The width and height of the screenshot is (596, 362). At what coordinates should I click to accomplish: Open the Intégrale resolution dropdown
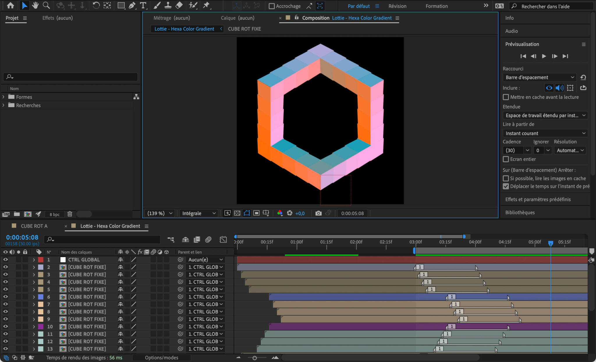[199, 213]
